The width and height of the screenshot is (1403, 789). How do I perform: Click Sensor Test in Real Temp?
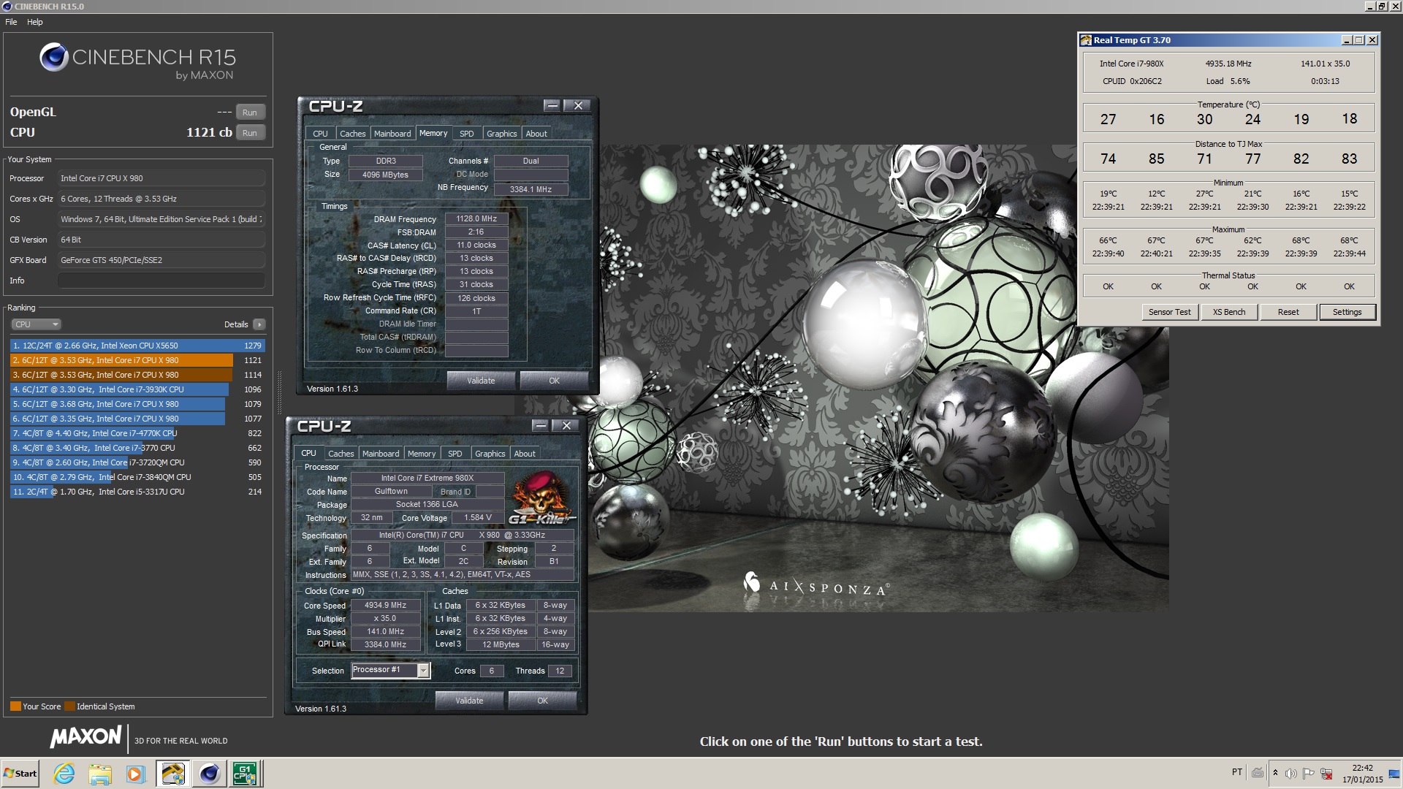[x=1169, y=312]
